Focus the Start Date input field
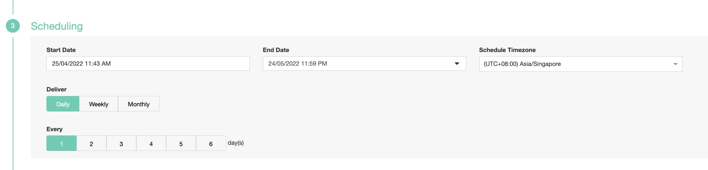 [x=148, y=64]
